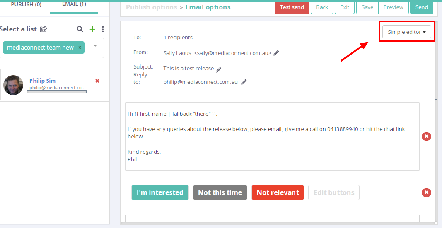
Task: Click the share icon next to Select a list
Action: point(43,29)
